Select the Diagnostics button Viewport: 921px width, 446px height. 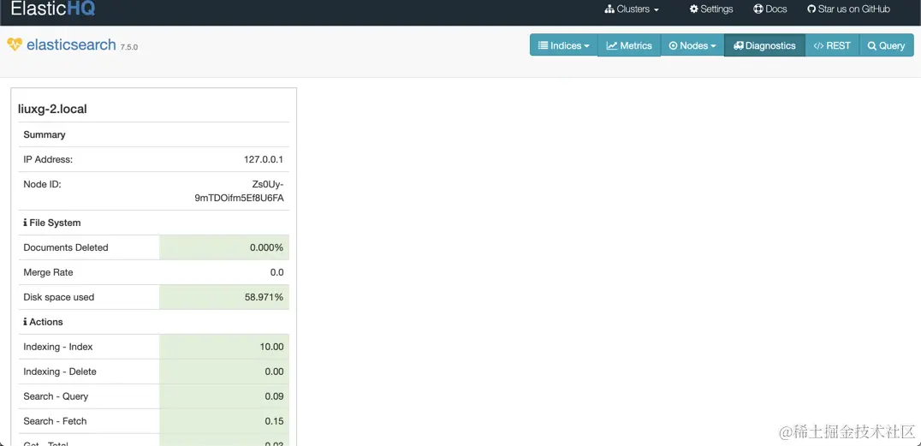[x=764, y=45]
